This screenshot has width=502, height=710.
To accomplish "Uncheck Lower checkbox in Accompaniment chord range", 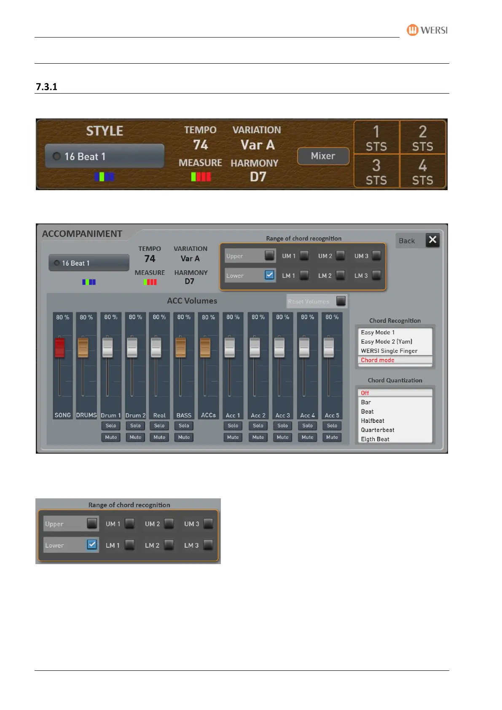I will click(269, 275).
